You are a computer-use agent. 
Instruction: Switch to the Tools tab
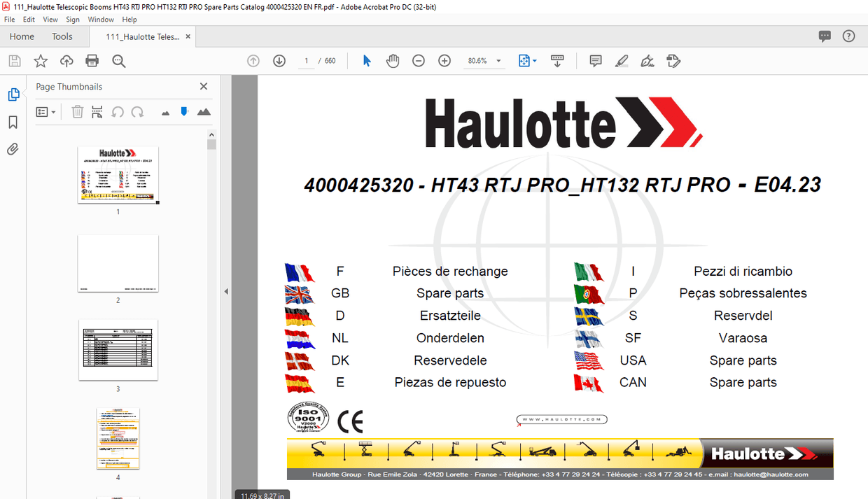coord(62,36)
